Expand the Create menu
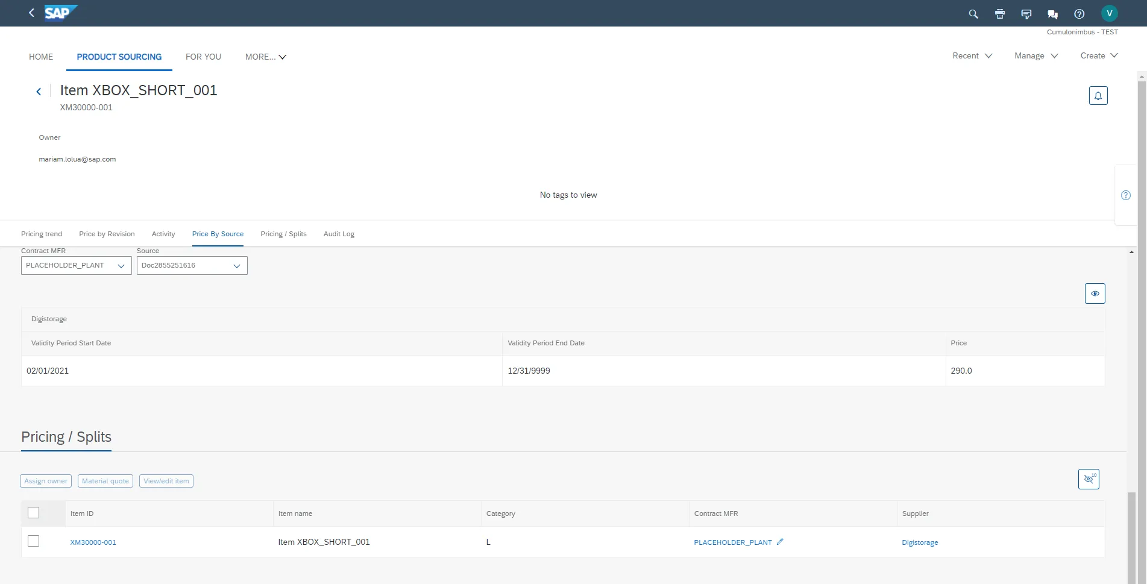 click(1099, 55)
